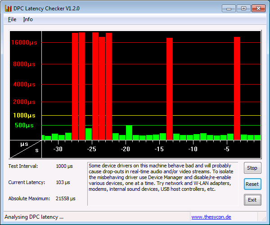Click the Exit button

coord(252,199)
